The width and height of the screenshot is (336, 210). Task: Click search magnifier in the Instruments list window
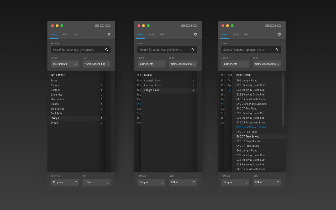(107, 50)
